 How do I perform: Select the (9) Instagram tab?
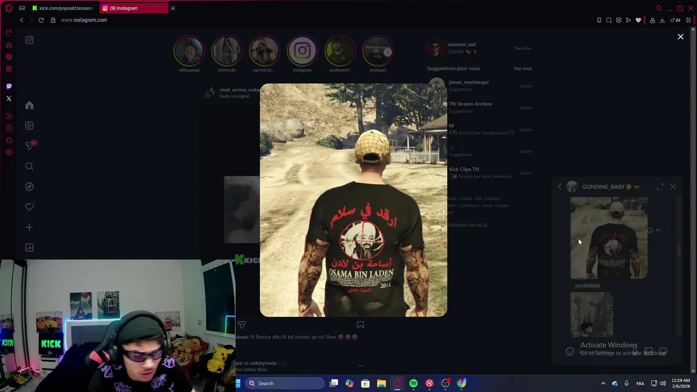click(x=133, y=8)
